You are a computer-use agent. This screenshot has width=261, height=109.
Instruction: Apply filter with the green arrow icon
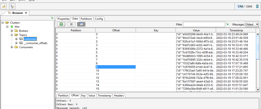click(228, 24)
